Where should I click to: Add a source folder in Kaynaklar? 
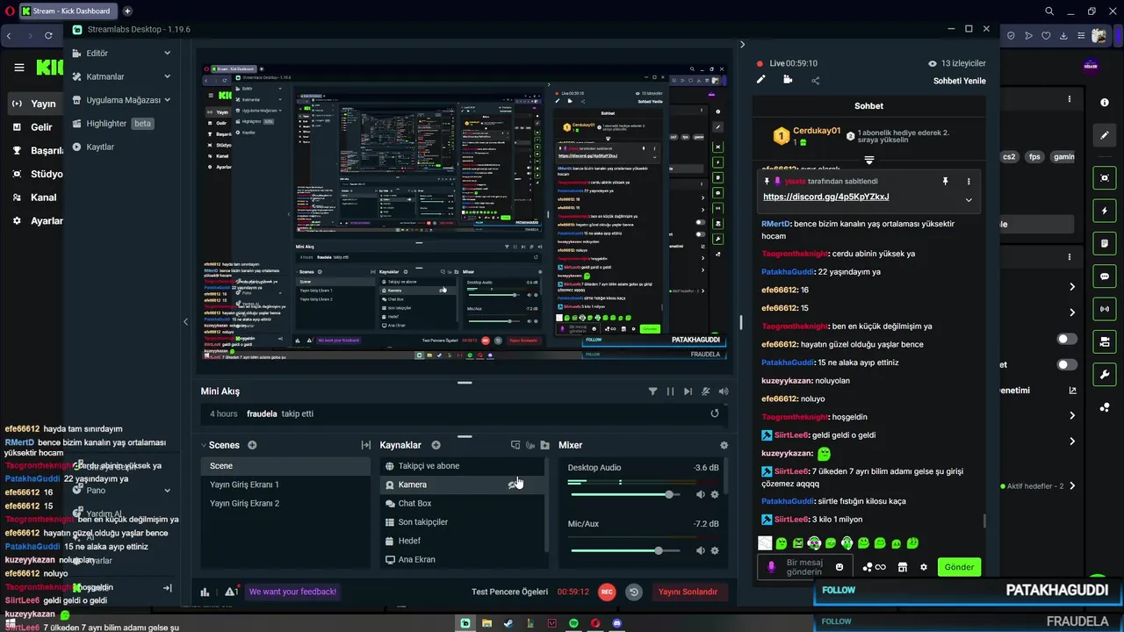click(x=544, y=445)
